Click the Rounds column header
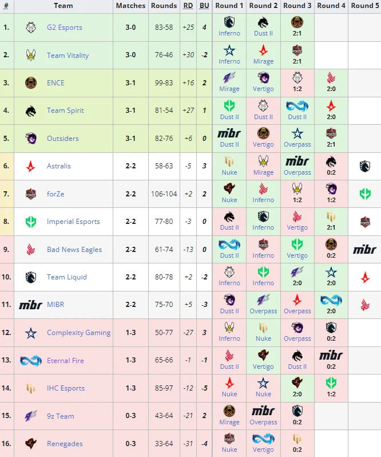This screenshot has height=457, width=381. tap(164, 6)
